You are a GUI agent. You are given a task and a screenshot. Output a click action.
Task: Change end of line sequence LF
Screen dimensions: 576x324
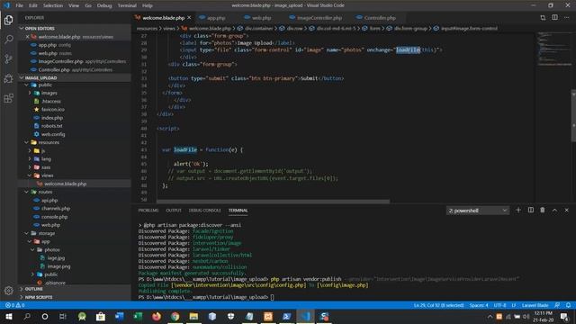click(x=514, y=305)
